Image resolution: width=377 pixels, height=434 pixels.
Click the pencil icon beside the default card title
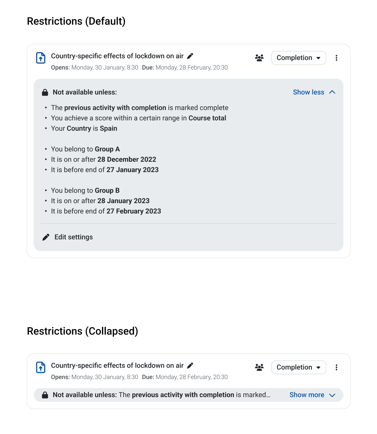pyautogui.click(x=190, y=56)
